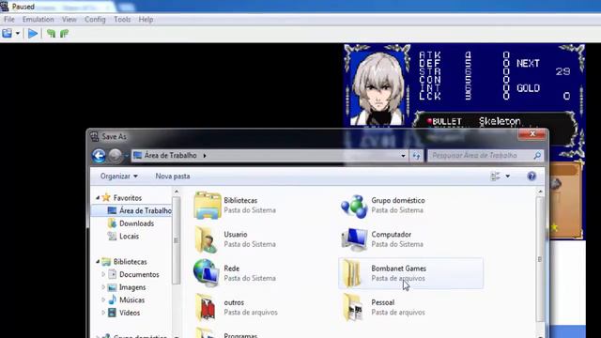Go back with the Save As back arrow
The image size is (601, 338).
pos(99,156)
